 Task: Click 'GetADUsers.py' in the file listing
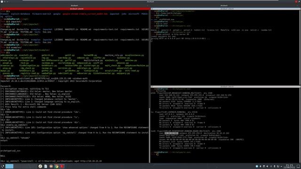(27, 71)
